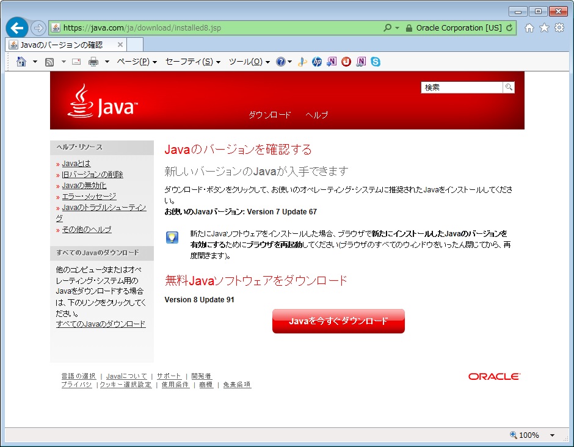
Task: Close the Javaのバージョンの確認 tab
Action: pyautogui.click(x=120, y=45)
